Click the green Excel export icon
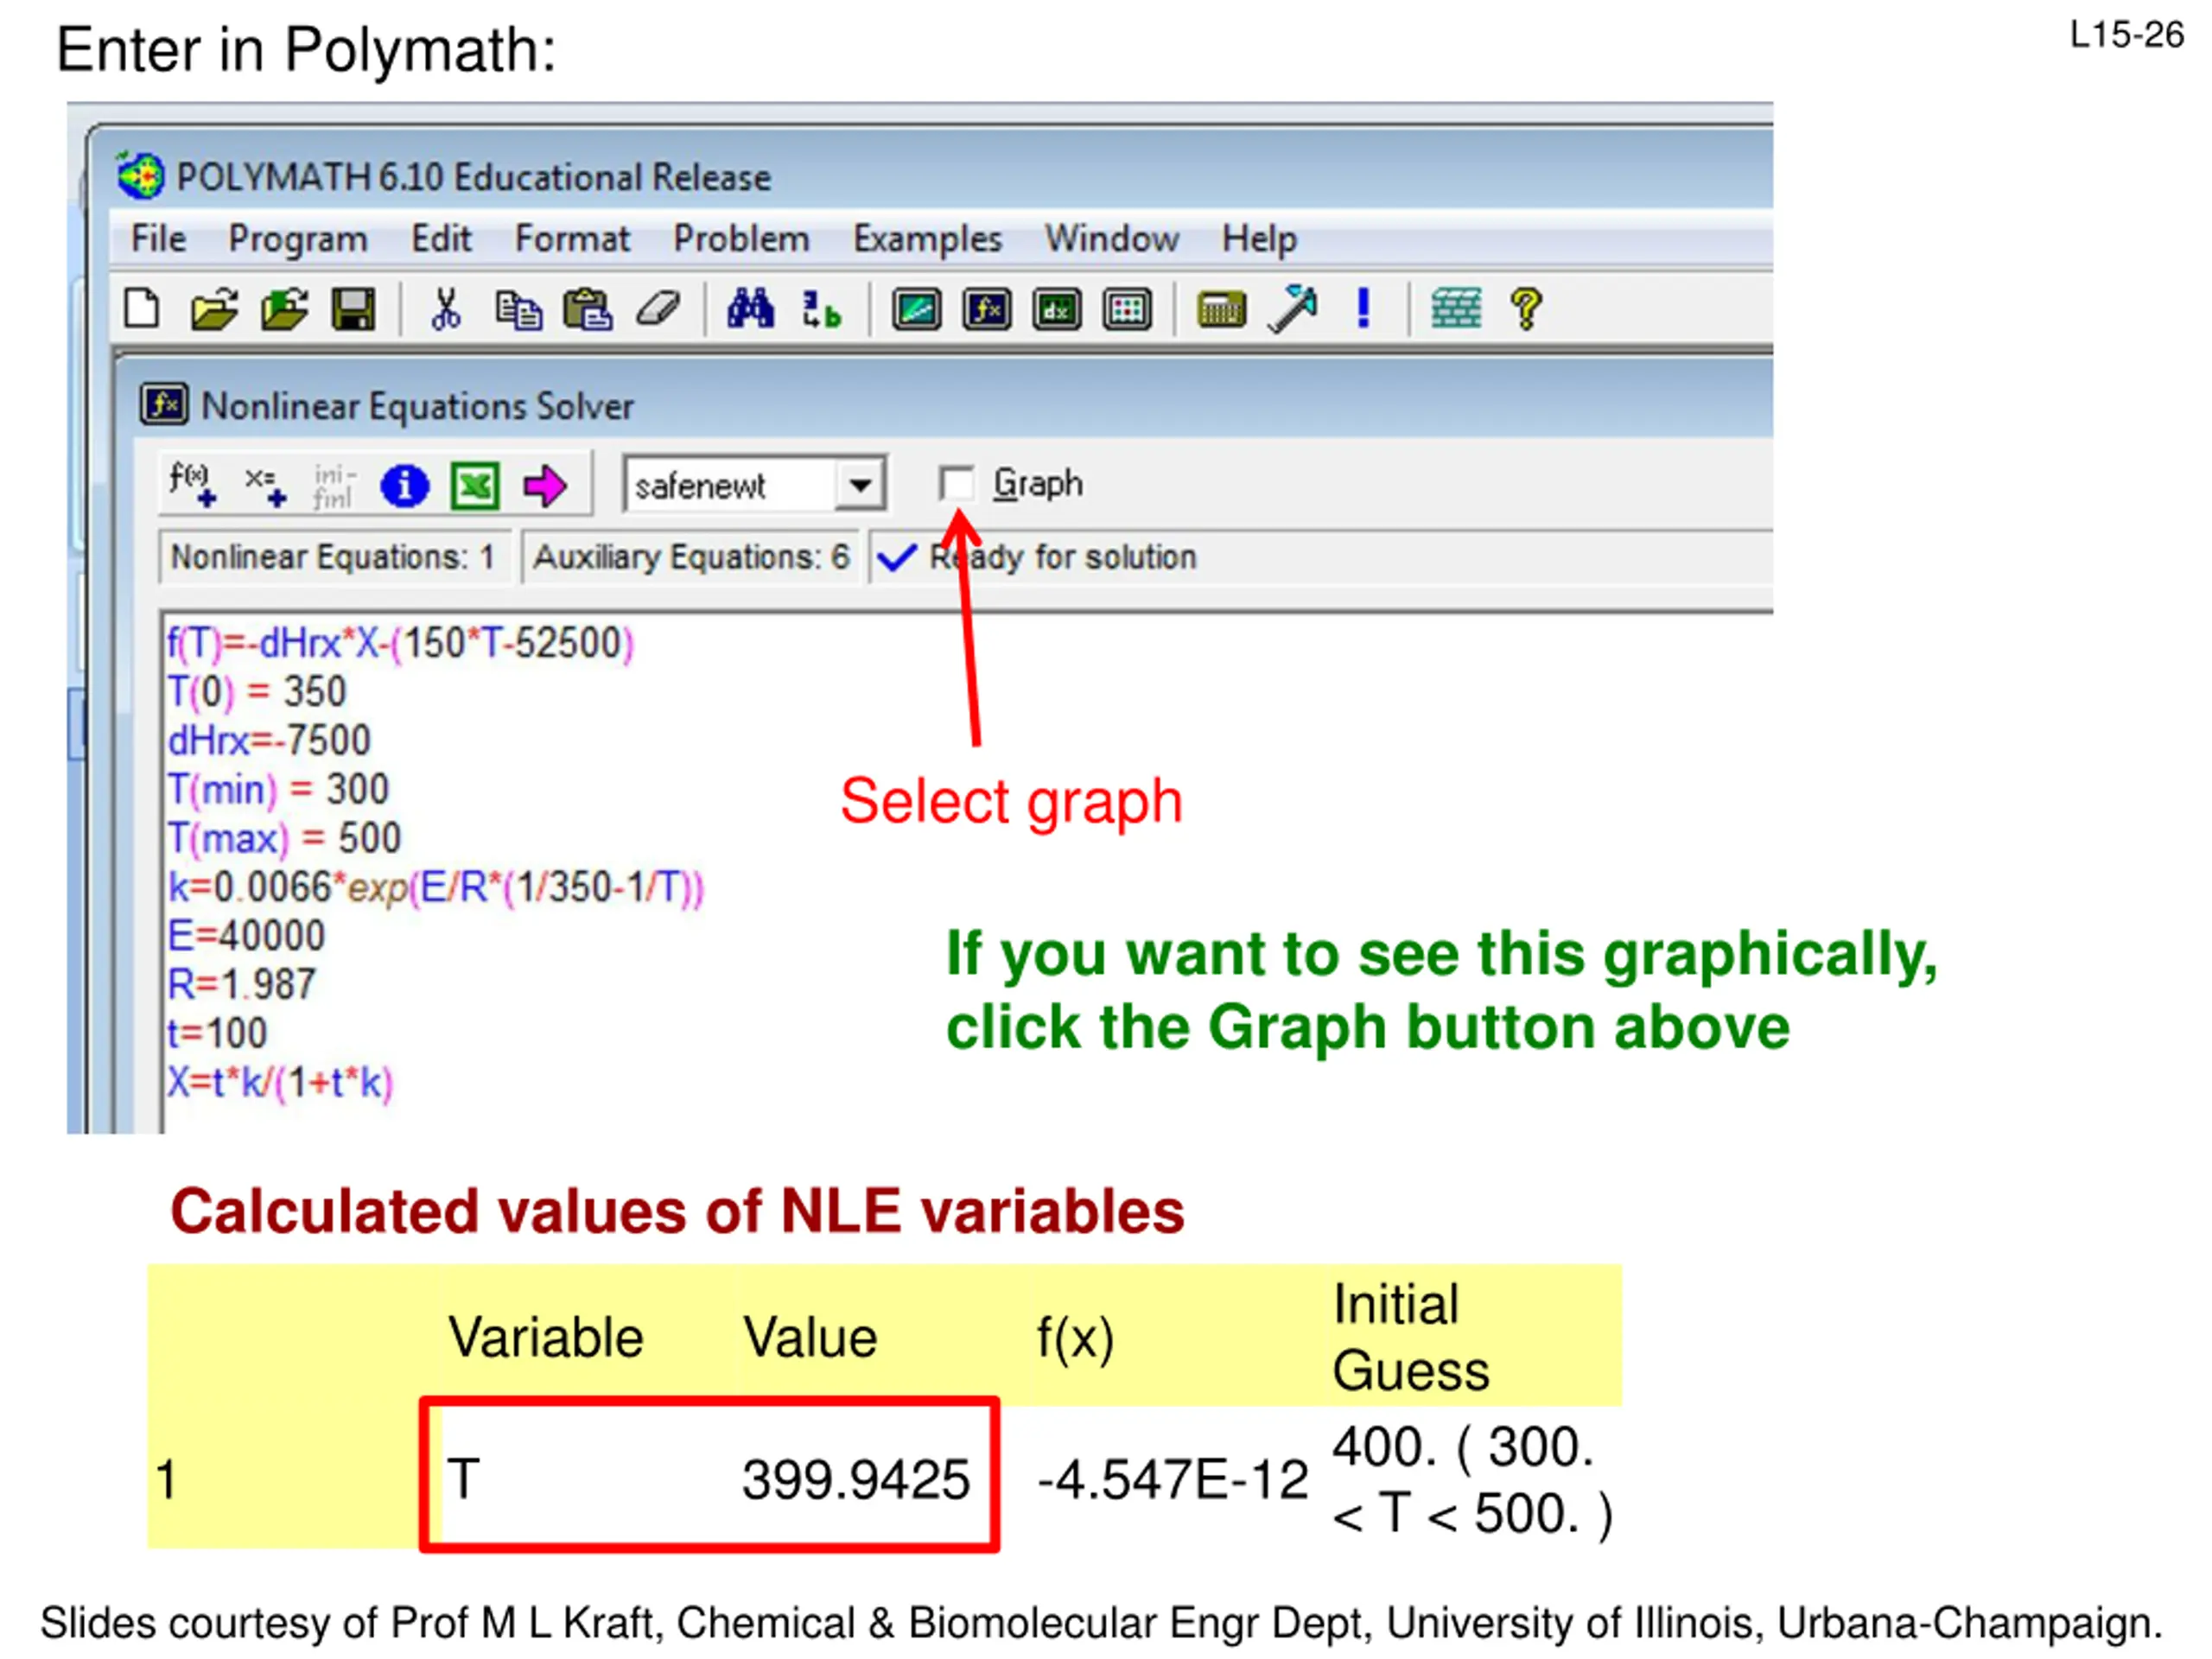Viewport: 2212px width, 1659px height. coord(475,486)
